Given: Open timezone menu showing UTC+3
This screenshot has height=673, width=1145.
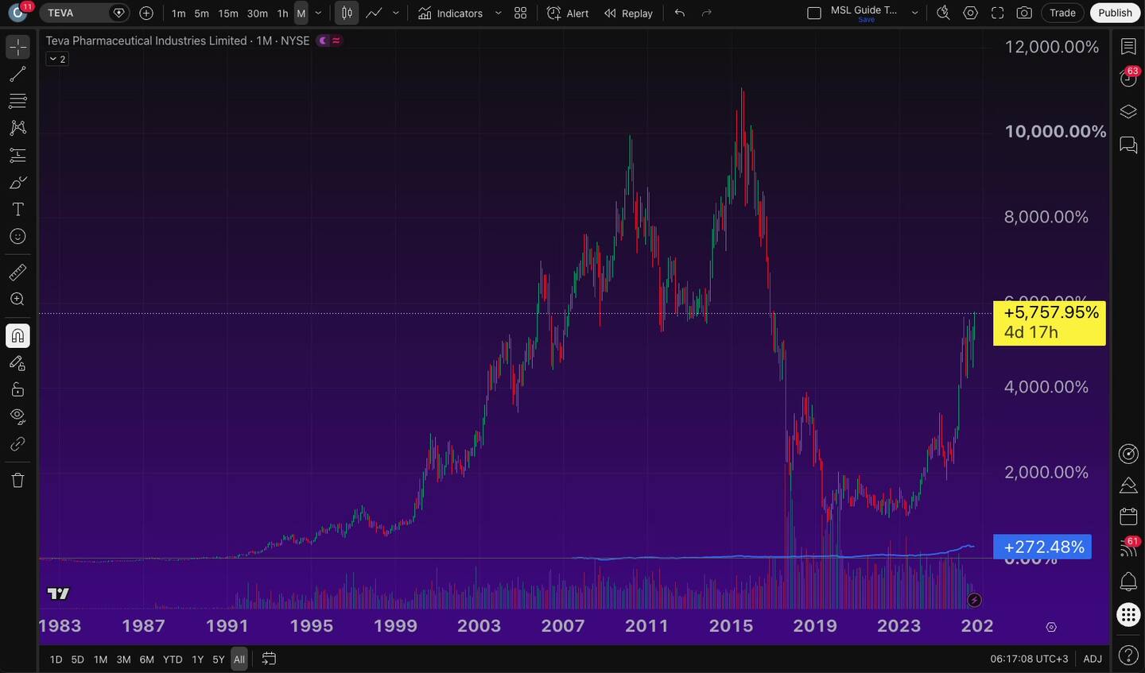Looking at the screenshot, I should [1029, 659].
